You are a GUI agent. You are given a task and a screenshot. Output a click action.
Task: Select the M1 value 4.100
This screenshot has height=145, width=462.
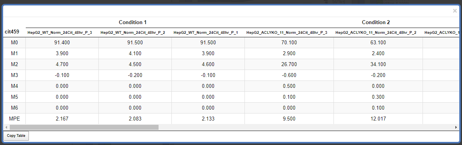click(x=135, y=53)
